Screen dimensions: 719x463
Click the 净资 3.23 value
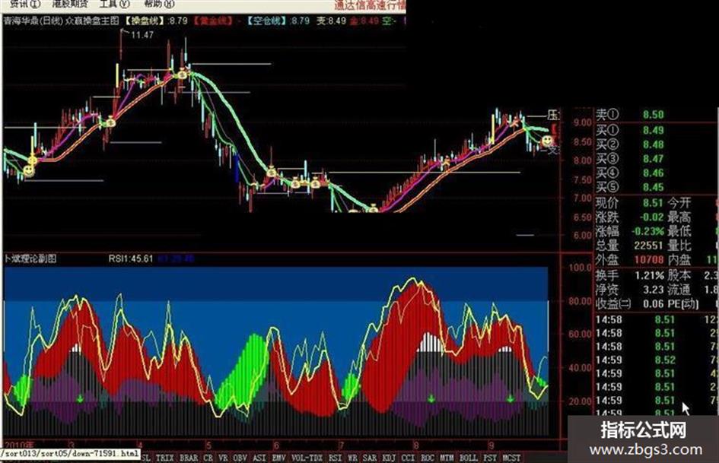[x=654, y=290]
